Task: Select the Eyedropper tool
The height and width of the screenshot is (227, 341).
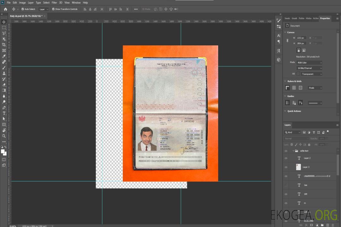Action: (4, 56)
